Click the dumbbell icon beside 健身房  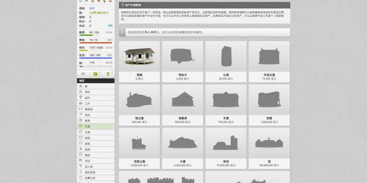[81, 109]
